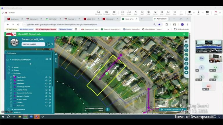The height and width of the screenshot is (125, 223).
Task: Toggle the Gravity Main layer checkbox
Action: [11, 99]
